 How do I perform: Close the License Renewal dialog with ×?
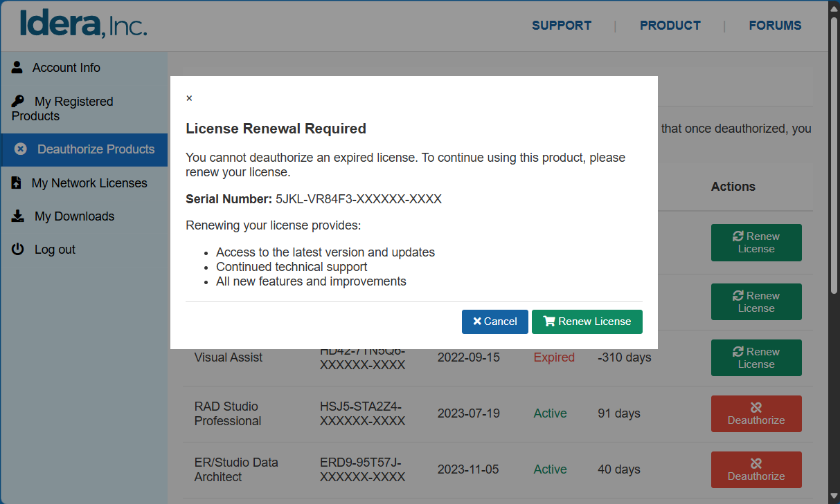click(x=189, y=98)
